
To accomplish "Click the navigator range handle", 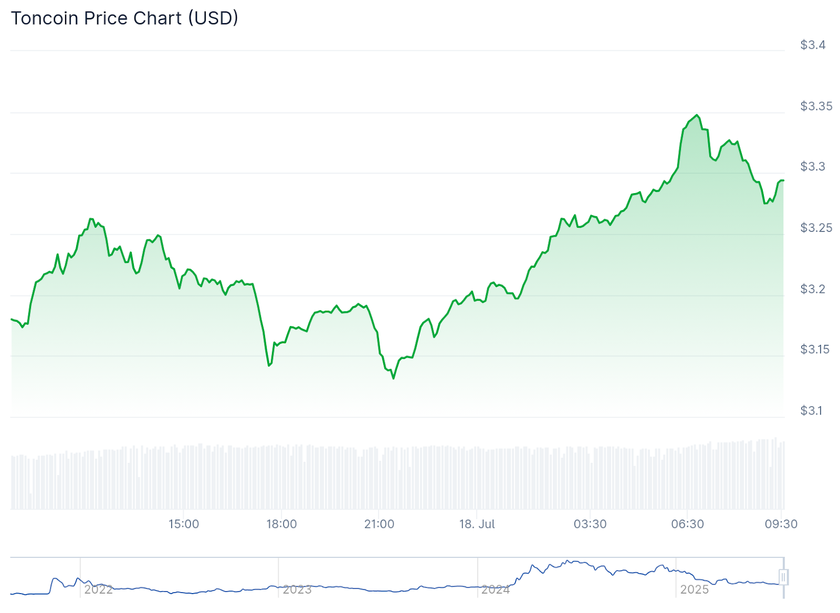I will [783, 577].
